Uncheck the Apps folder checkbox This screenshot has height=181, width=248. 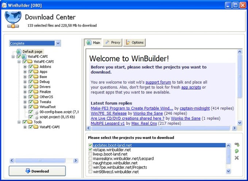click(31, 72)
